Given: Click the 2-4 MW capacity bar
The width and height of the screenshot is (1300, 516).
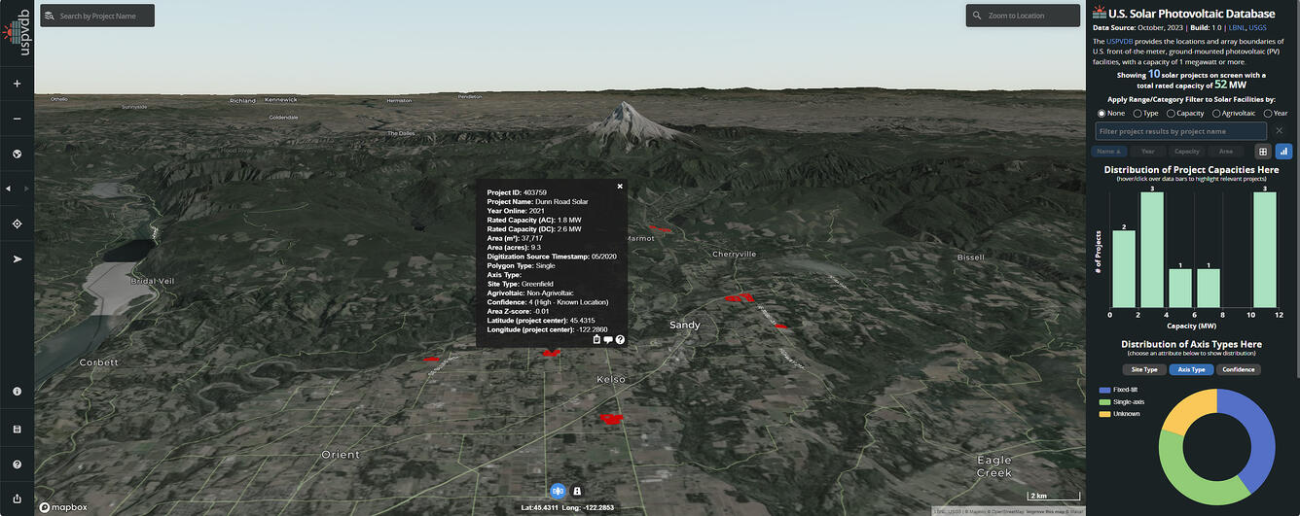Looking at the screenshot, I should (1152, 250).
